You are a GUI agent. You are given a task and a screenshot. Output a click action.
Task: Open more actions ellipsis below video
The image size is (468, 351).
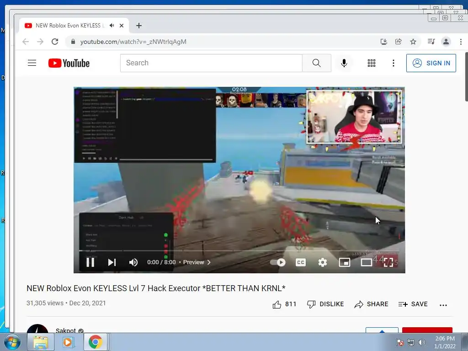pos(443,305)
